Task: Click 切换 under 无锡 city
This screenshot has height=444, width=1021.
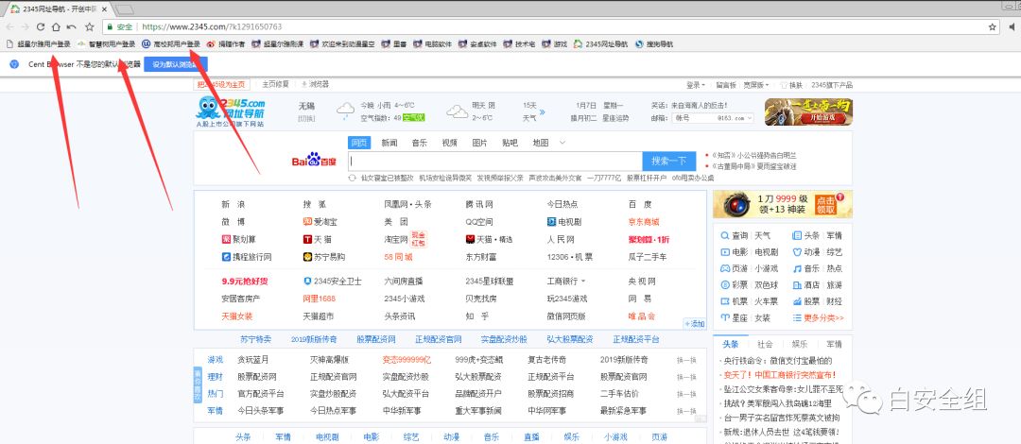Action: 306,118
